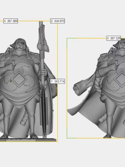This screenshot has height=167, width=125.
Task: Click the Z: 324.970 dimension label
Action: [57, 21]
